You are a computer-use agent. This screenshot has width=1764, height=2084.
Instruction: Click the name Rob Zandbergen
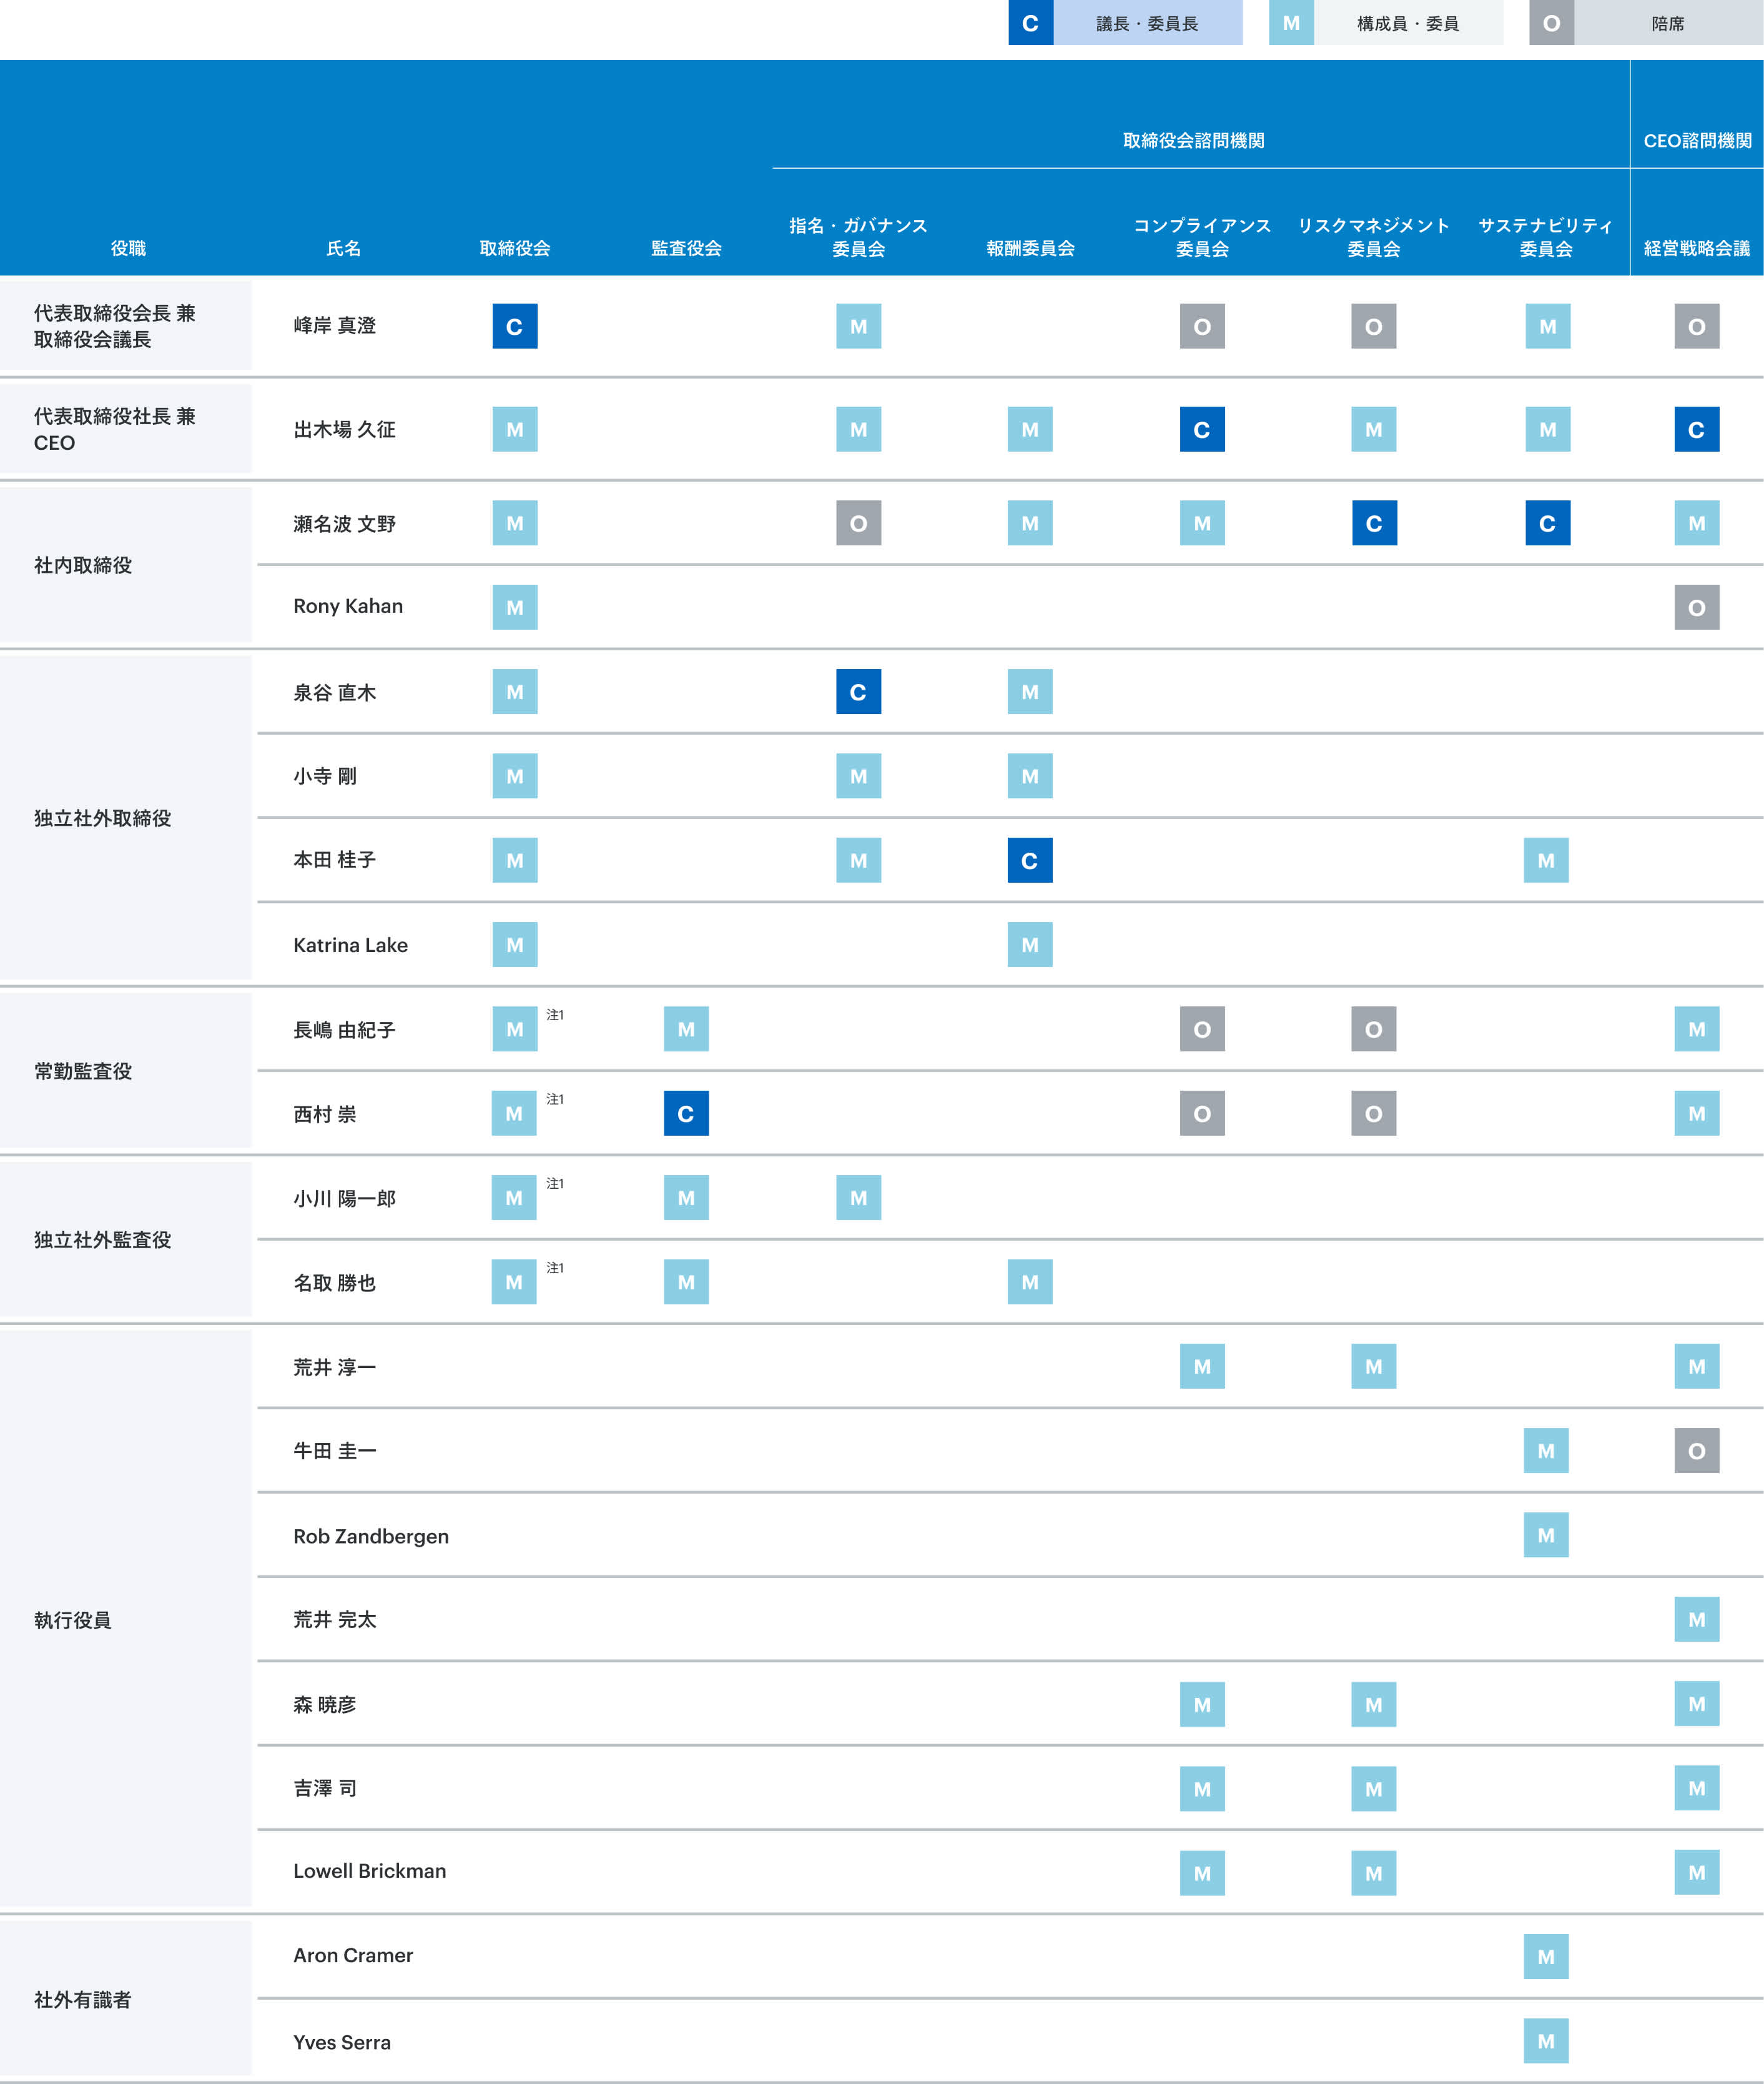pos(370,1536)
